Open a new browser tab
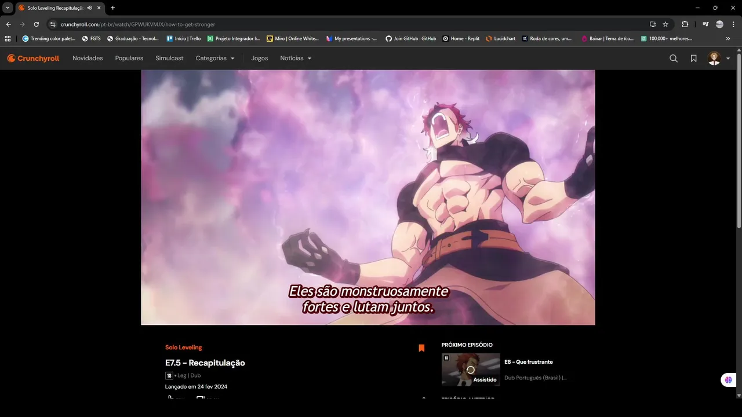This screenshot has width=742, height=417. click(x=112, y=8)
